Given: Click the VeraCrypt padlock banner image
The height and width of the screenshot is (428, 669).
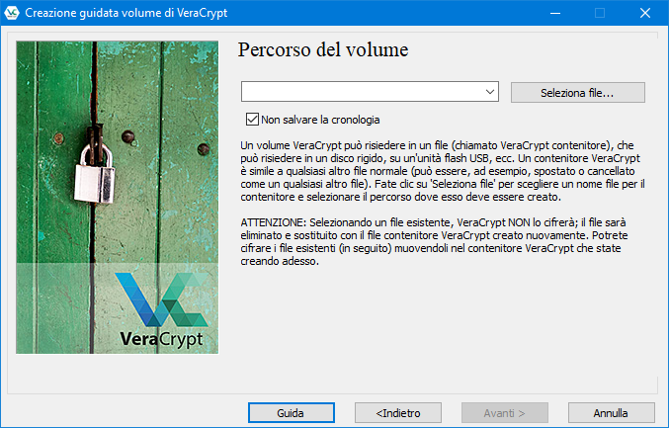Looking at the screenshot, I should click(x=118, y=197).
